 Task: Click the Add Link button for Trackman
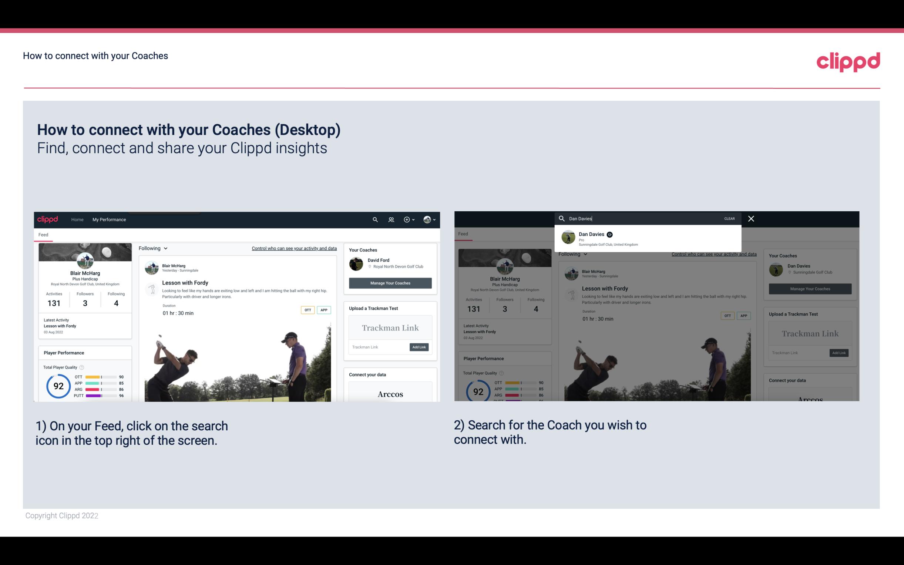(419, 347)
